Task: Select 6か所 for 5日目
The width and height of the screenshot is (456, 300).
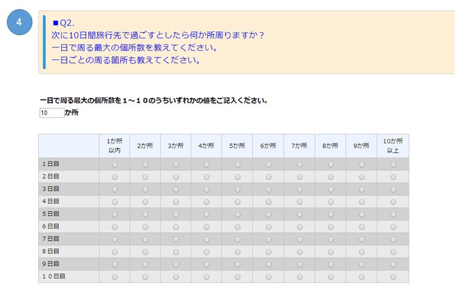Action: coord(268,214)
